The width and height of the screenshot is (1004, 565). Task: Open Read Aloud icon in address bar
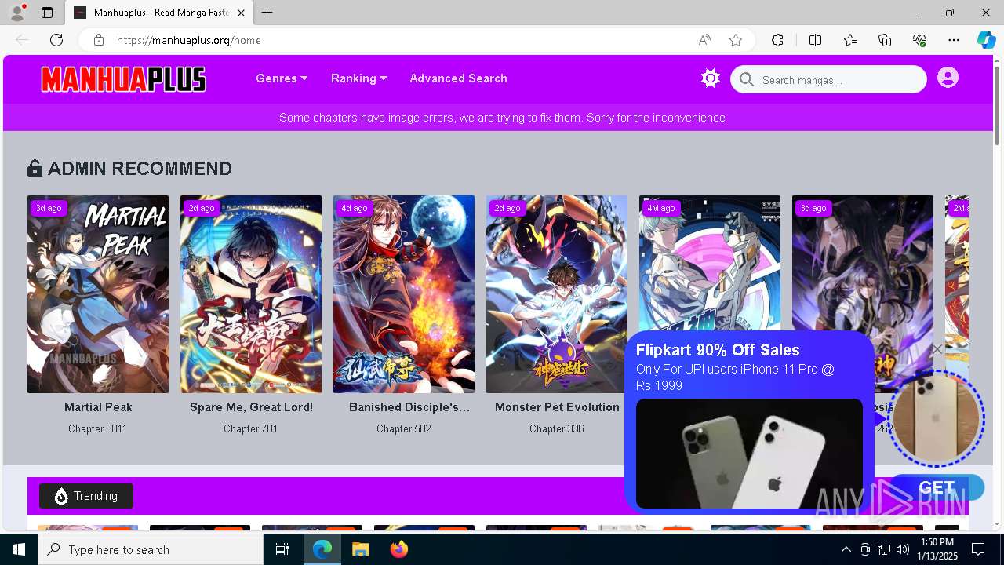tap(704, 40)
